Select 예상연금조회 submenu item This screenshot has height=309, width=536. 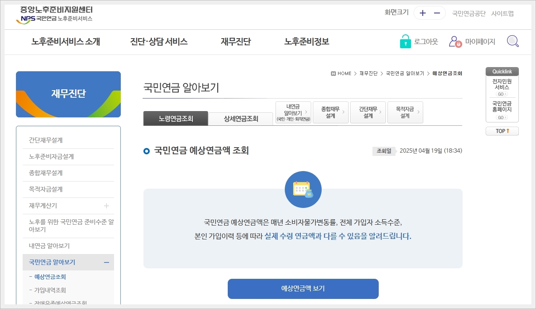pyautogui.click(x=50, y=277)
